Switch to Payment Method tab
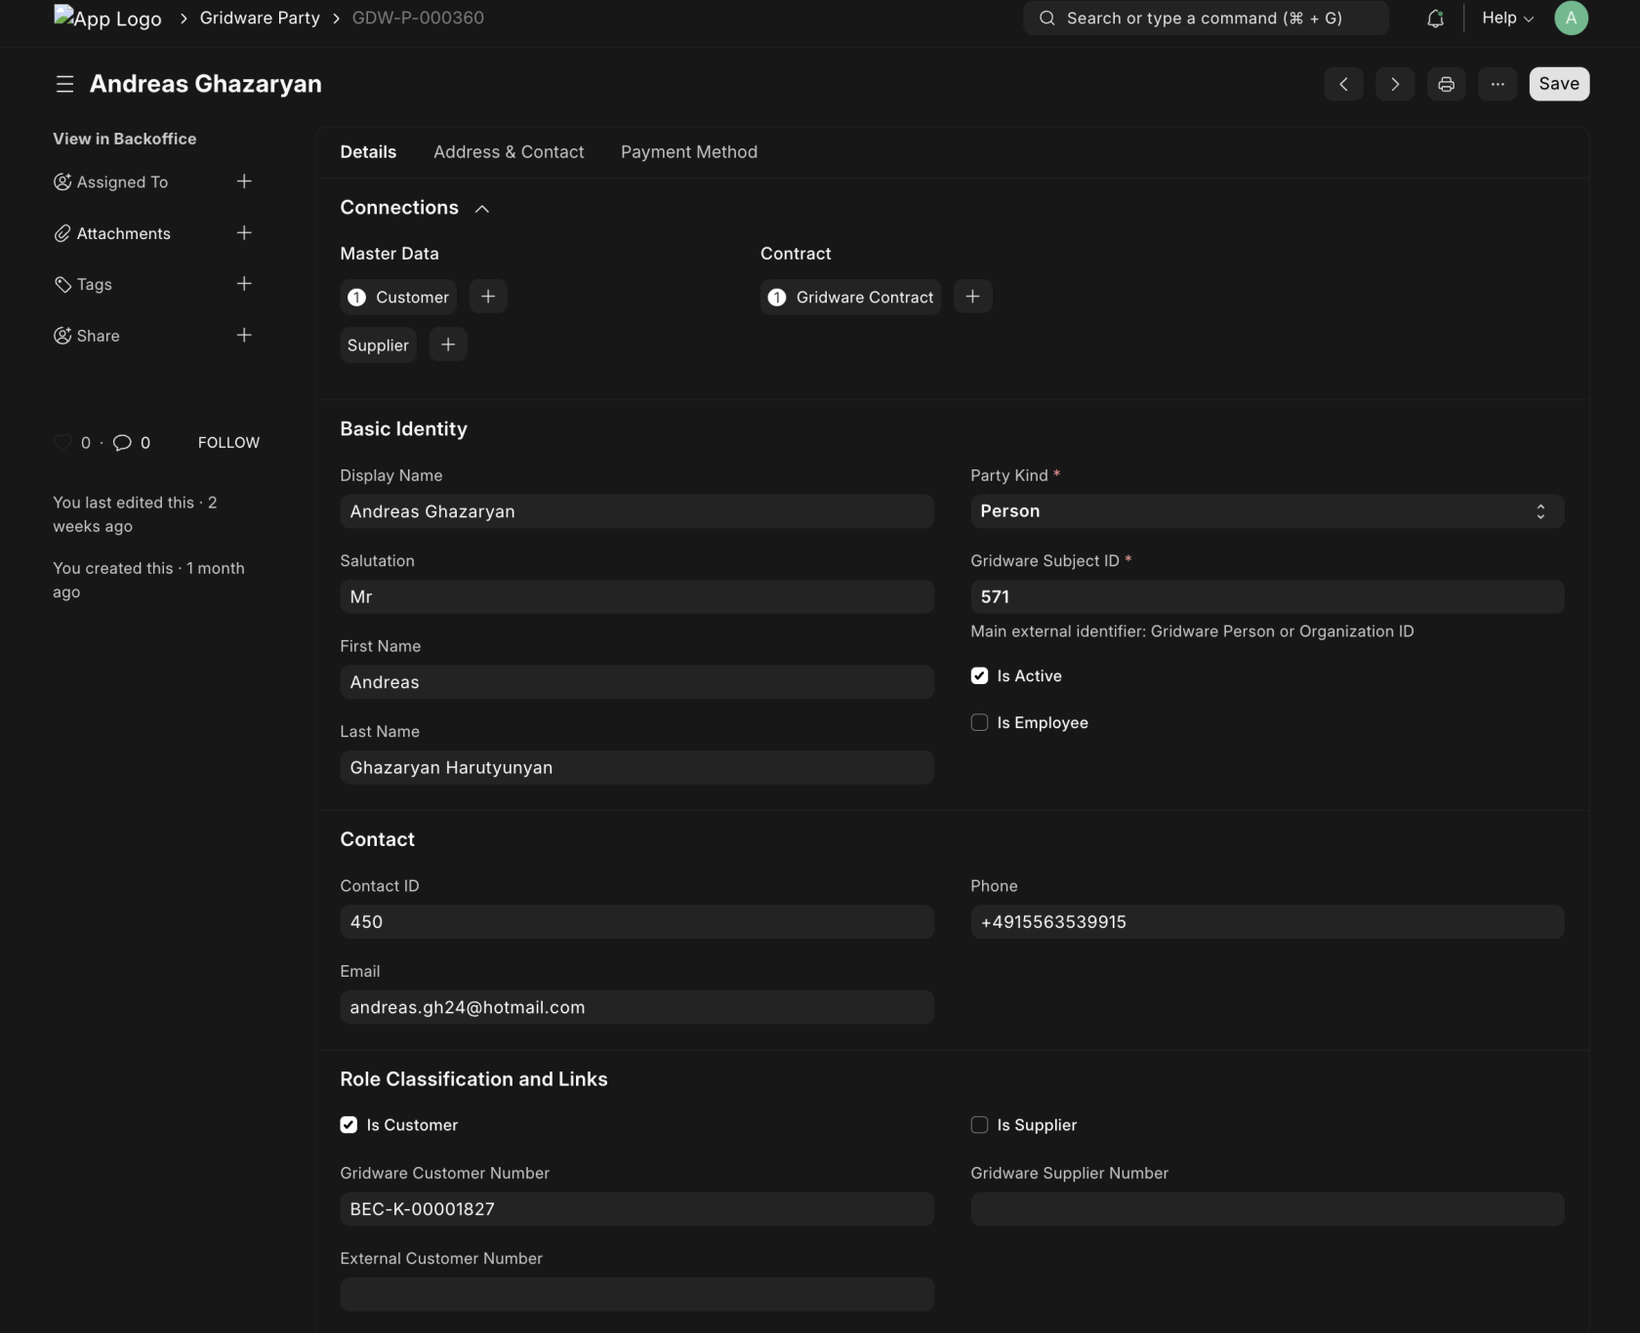Image resolution: width=1640 pixels, height=1333 pixels. coord(689,152)
